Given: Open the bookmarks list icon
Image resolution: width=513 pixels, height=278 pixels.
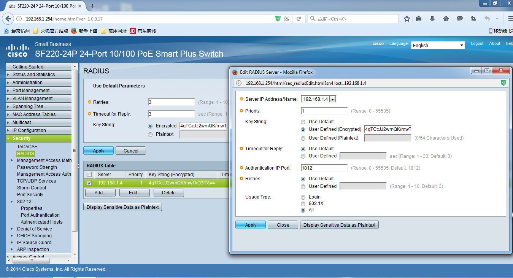Looking at the screenshot, I should [x=419, y=19].
